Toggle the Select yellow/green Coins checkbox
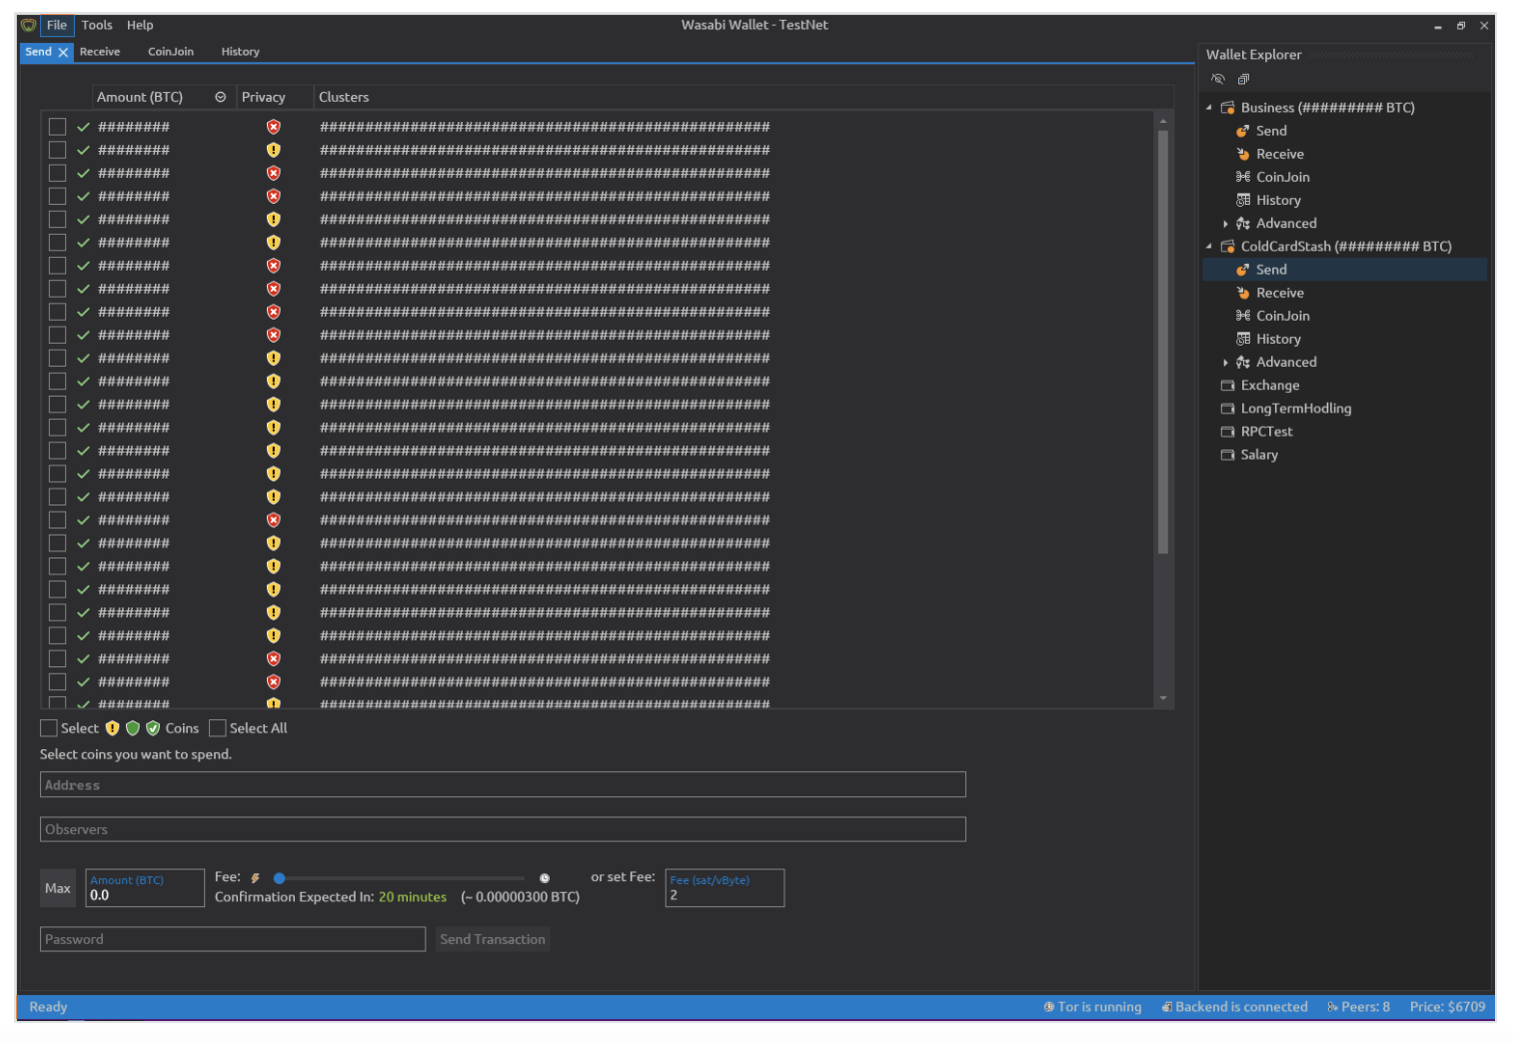This screenshot has width=1513, height=1041. pyautogui.click(x=48, y=727)
